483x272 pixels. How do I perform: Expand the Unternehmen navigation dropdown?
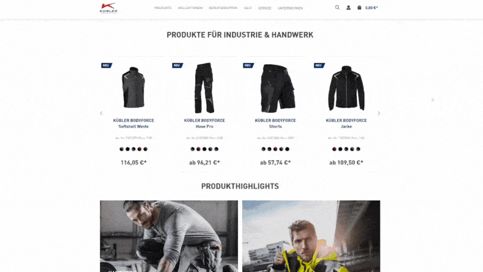tap(290, 8)
